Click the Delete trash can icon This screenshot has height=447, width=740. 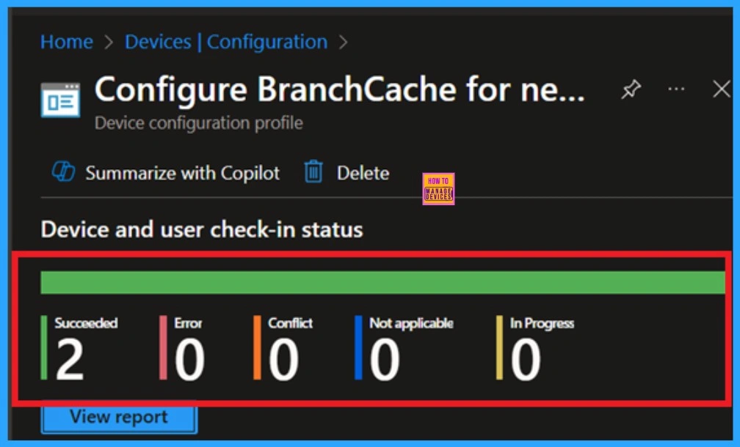coord(313,173)
